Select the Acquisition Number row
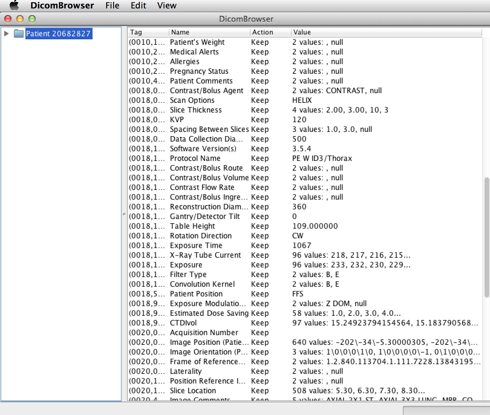The height and width of the screenshot is (415, 490). click(x=305, y=332)
